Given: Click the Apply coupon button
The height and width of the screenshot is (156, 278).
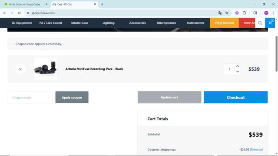Looking at the screenshot, I should (72, 97).
